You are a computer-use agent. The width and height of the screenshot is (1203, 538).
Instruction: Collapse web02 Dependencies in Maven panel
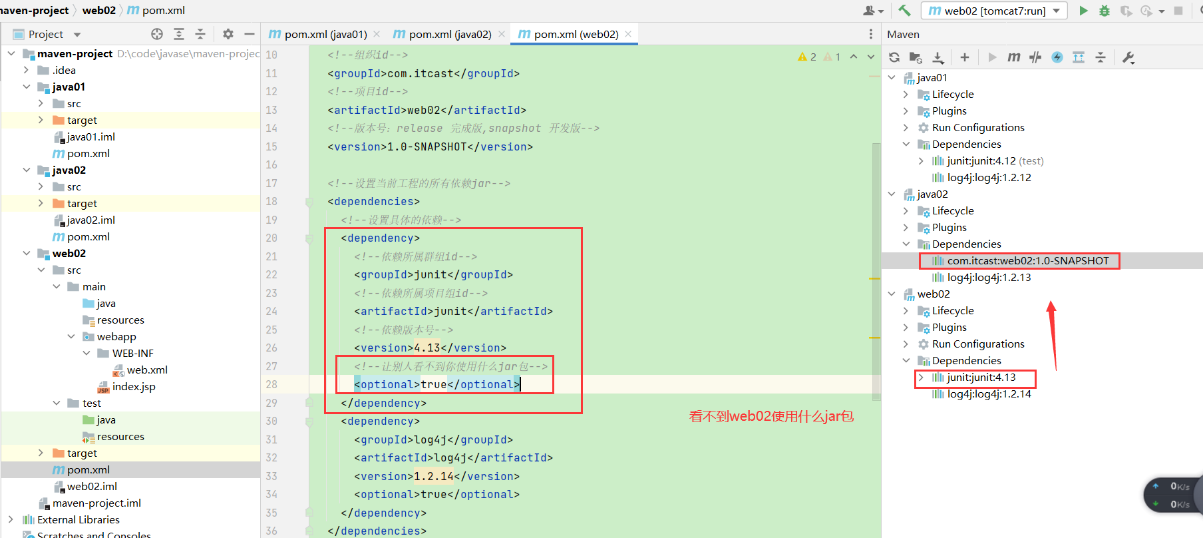coord(906,360)
